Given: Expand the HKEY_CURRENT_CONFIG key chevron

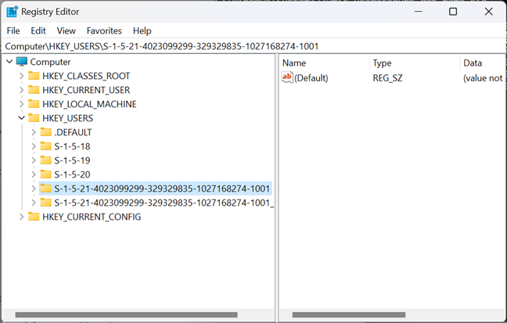Looking at the screenshot, I should 22,217.
